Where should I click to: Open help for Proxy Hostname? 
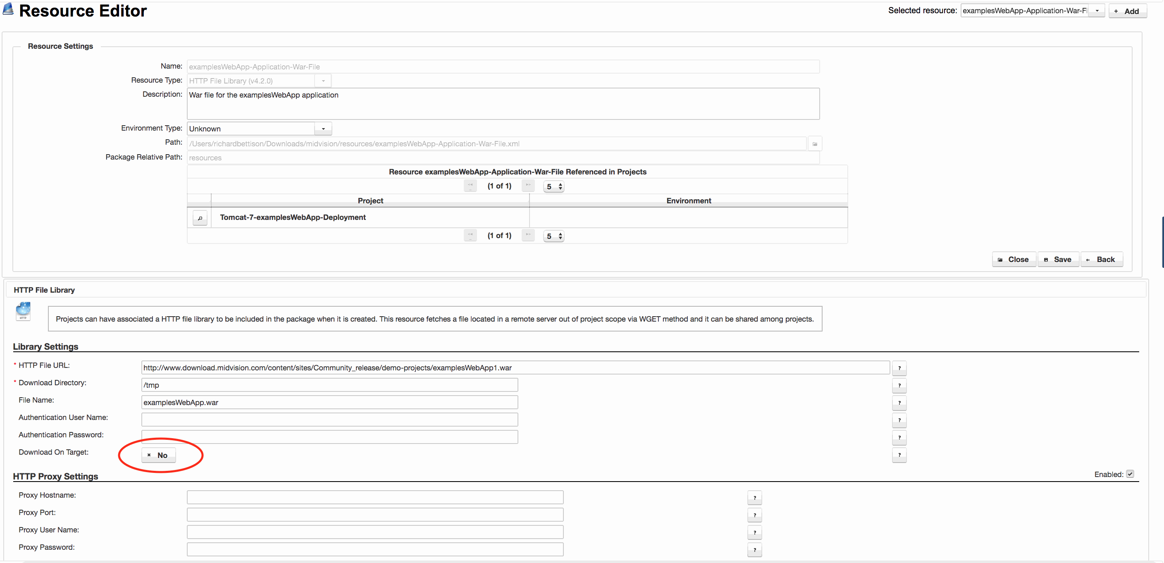[755, 498]
